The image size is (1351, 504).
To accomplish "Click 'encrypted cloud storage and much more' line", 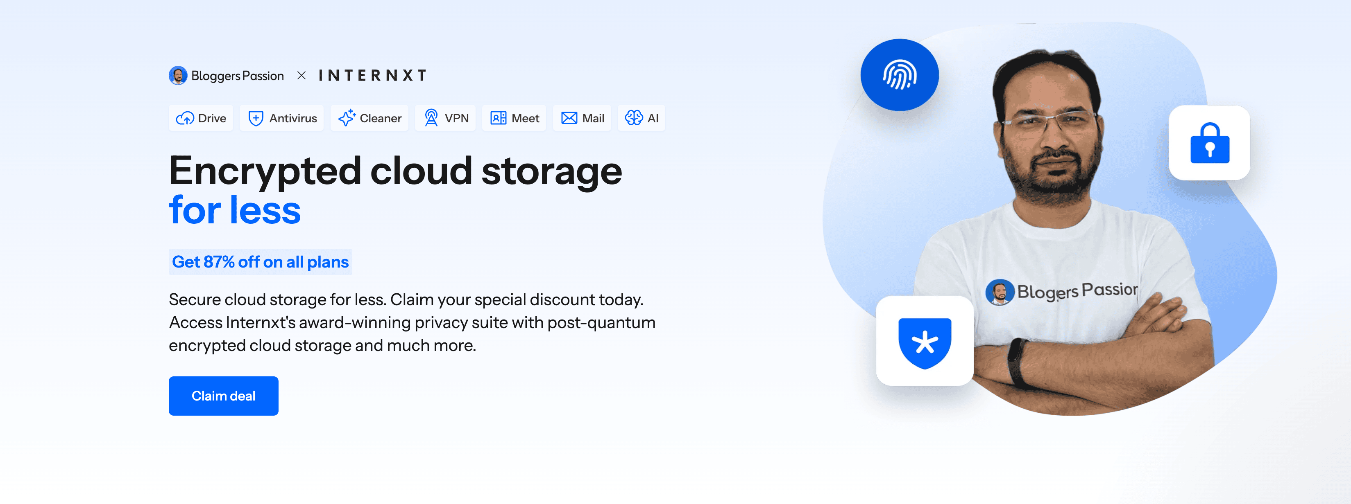I will (x=322, y=346).
